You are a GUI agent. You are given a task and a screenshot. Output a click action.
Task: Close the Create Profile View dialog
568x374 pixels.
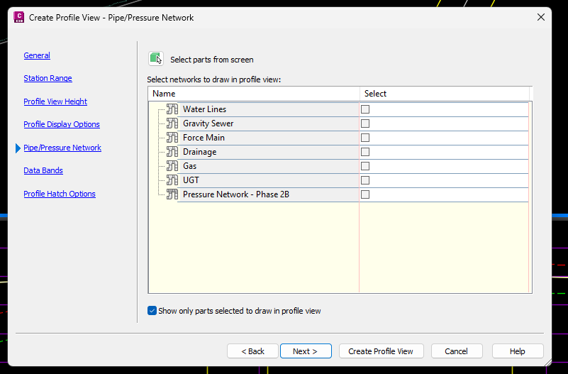[x=541, y=17]
